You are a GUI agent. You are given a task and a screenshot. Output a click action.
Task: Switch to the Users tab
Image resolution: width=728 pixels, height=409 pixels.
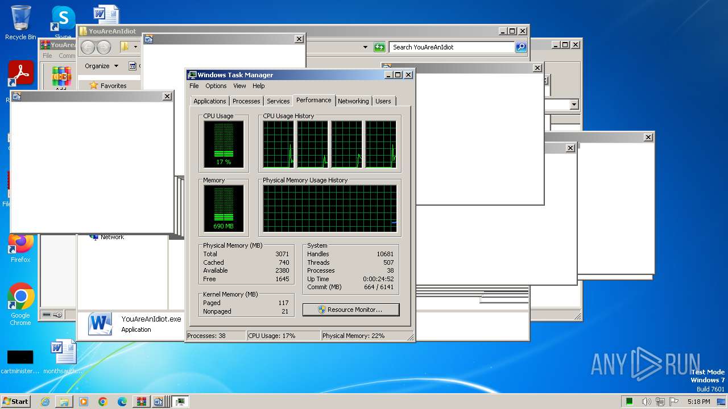click(383, 101)
